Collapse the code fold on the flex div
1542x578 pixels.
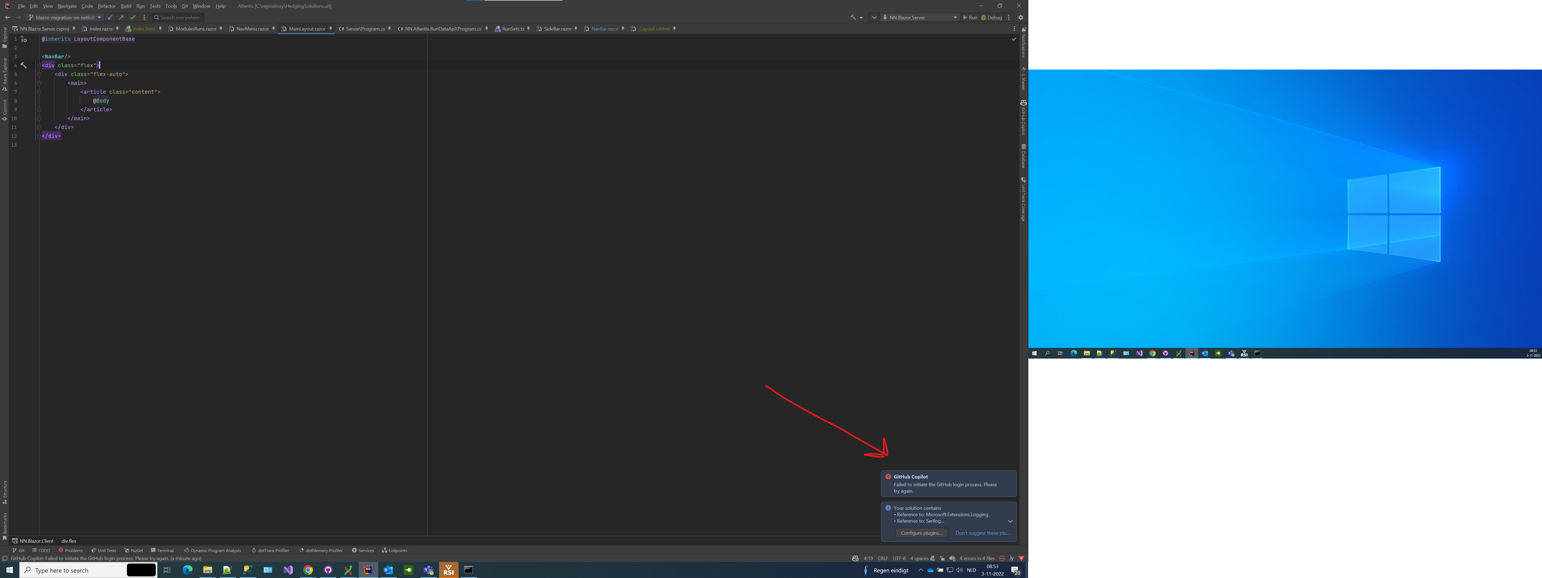pos(40,65)
